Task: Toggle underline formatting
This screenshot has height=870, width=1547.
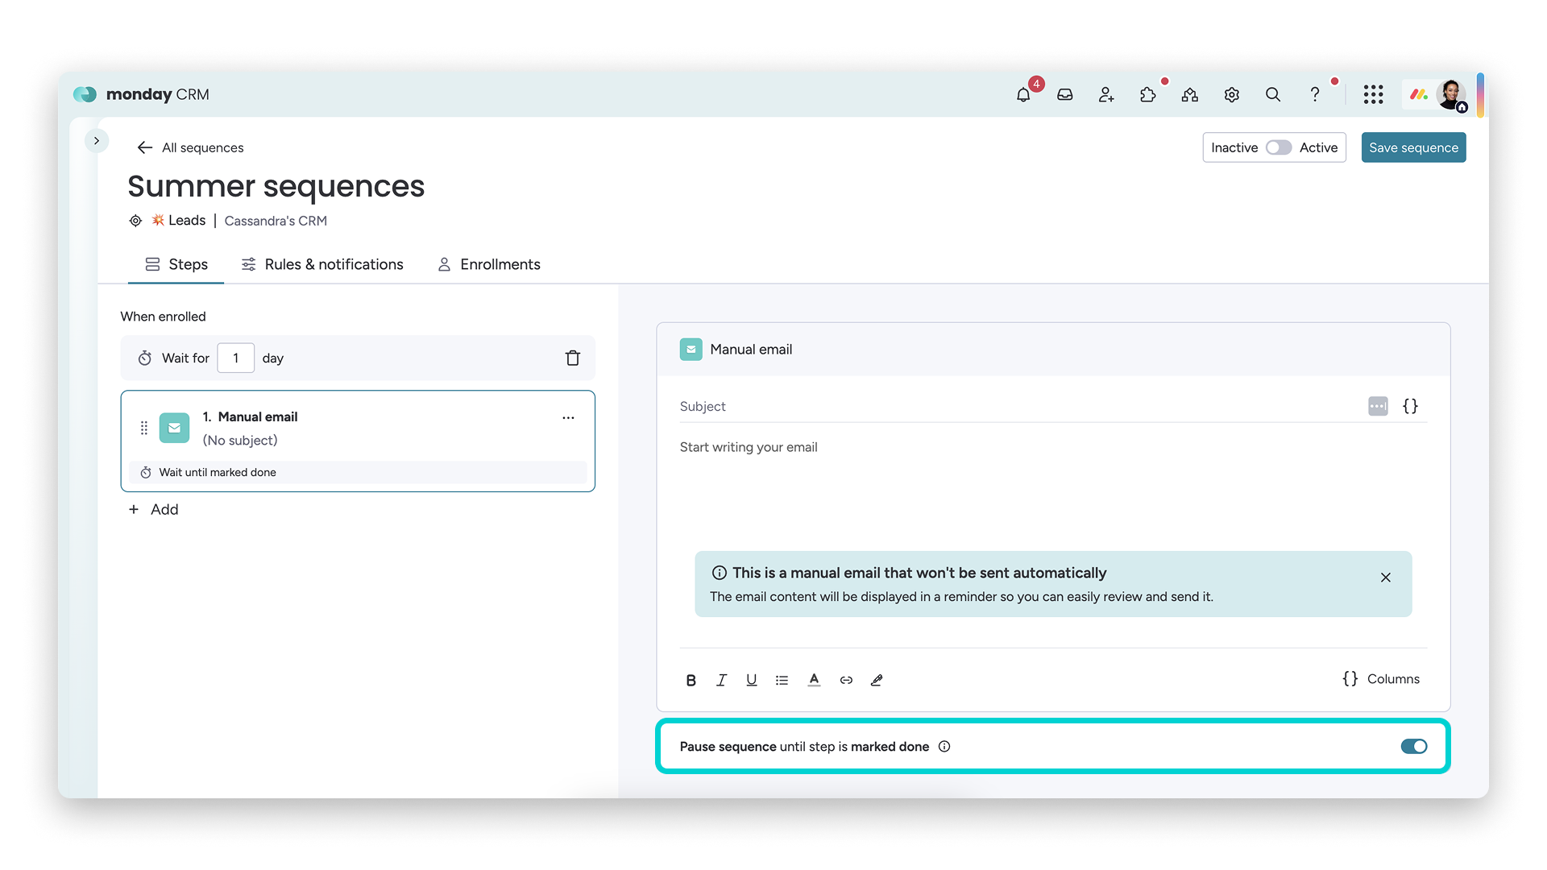Action: (x=752, y=680)
